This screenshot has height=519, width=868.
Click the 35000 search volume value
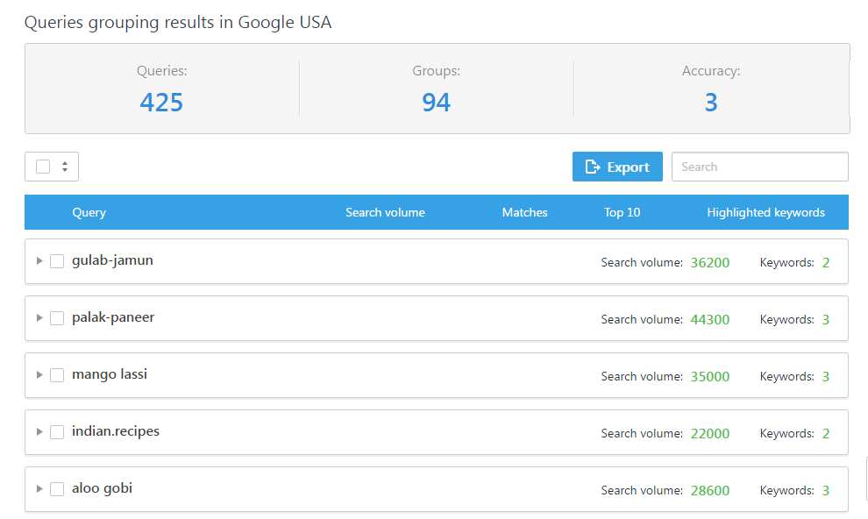tap(709, 377)
